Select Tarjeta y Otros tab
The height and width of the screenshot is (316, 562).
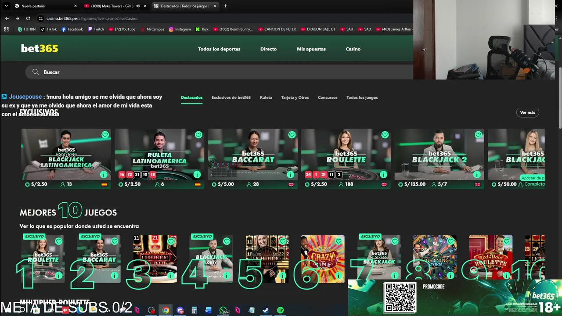pos(295,97)
